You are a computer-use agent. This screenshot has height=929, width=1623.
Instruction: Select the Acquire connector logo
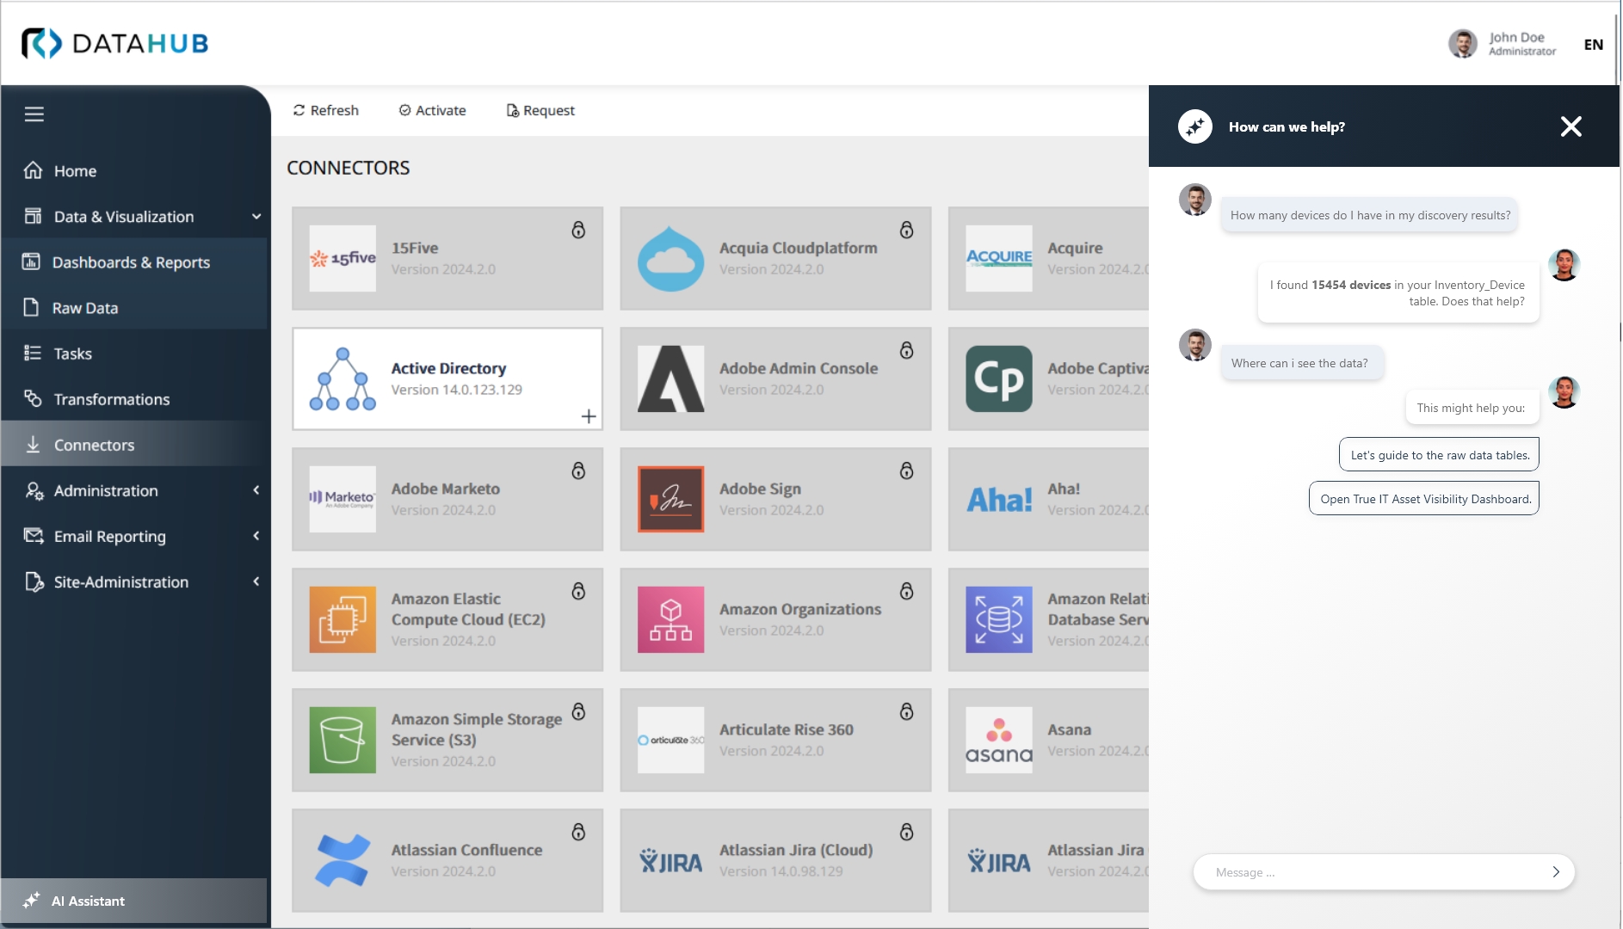click(998, 258)
